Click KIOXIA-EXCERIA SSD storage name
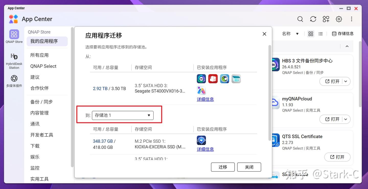 [160, 147]
